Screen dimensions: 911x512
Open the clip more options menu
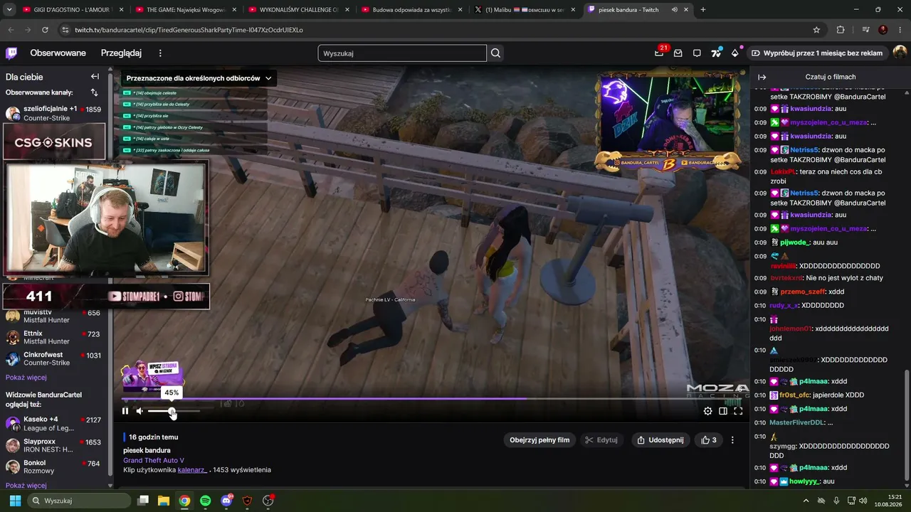(732, 440)
